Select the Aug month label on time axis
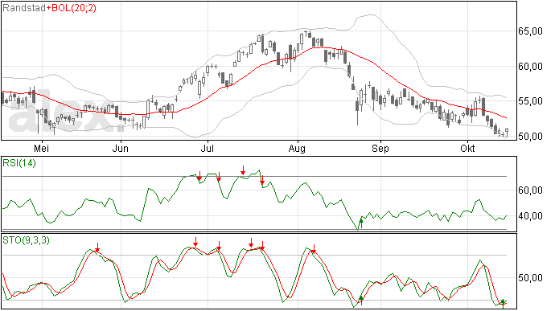This screenshot has width=555, height=311. pos(297,149)
